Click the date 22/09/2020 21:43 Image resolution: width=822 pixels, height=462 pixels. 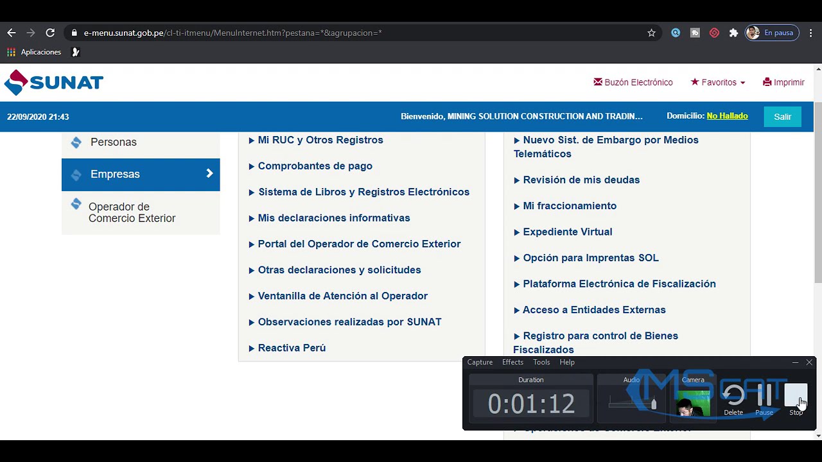point(38,117)
